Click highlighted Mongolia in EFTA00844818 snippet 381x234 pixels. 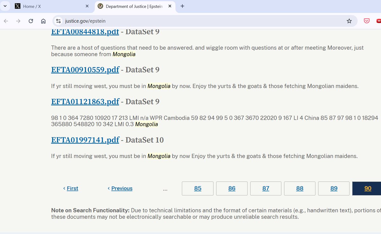[x=124, y=54]
